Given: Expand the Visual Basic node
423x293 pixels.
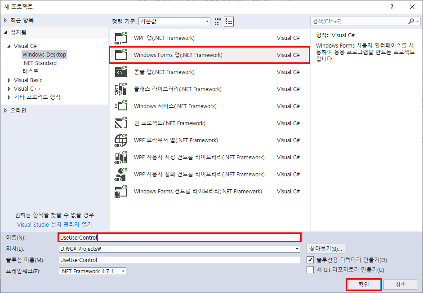Looking at the screenshot, I should (9, 80).
